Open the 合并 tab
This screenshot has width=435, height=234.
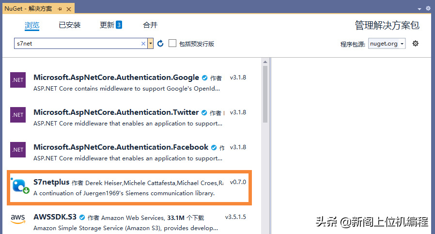coord(150,25)
